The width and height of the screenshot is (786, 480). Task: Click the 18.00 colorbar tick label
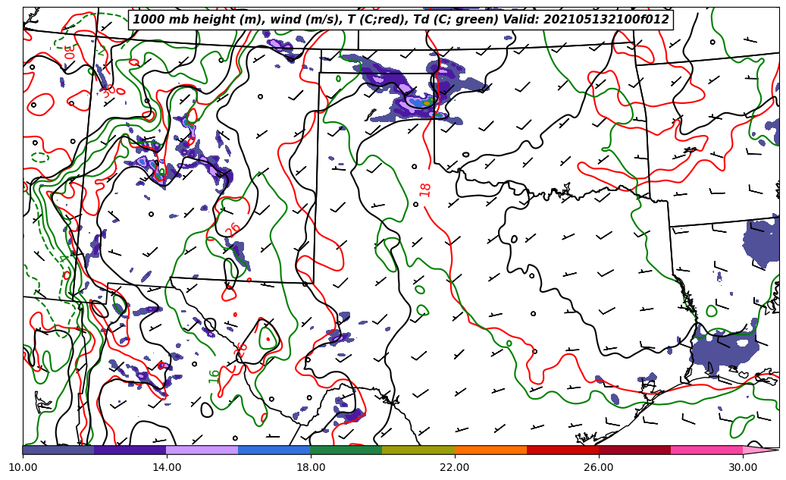311,467
